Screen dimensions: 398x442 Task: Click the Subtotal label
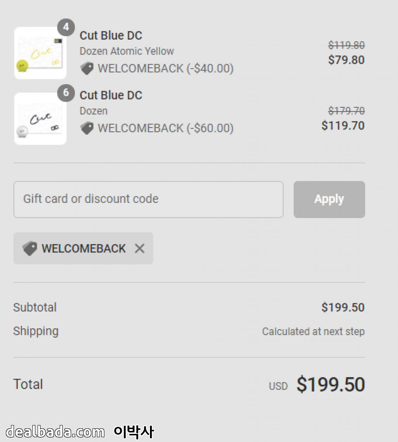35,307
